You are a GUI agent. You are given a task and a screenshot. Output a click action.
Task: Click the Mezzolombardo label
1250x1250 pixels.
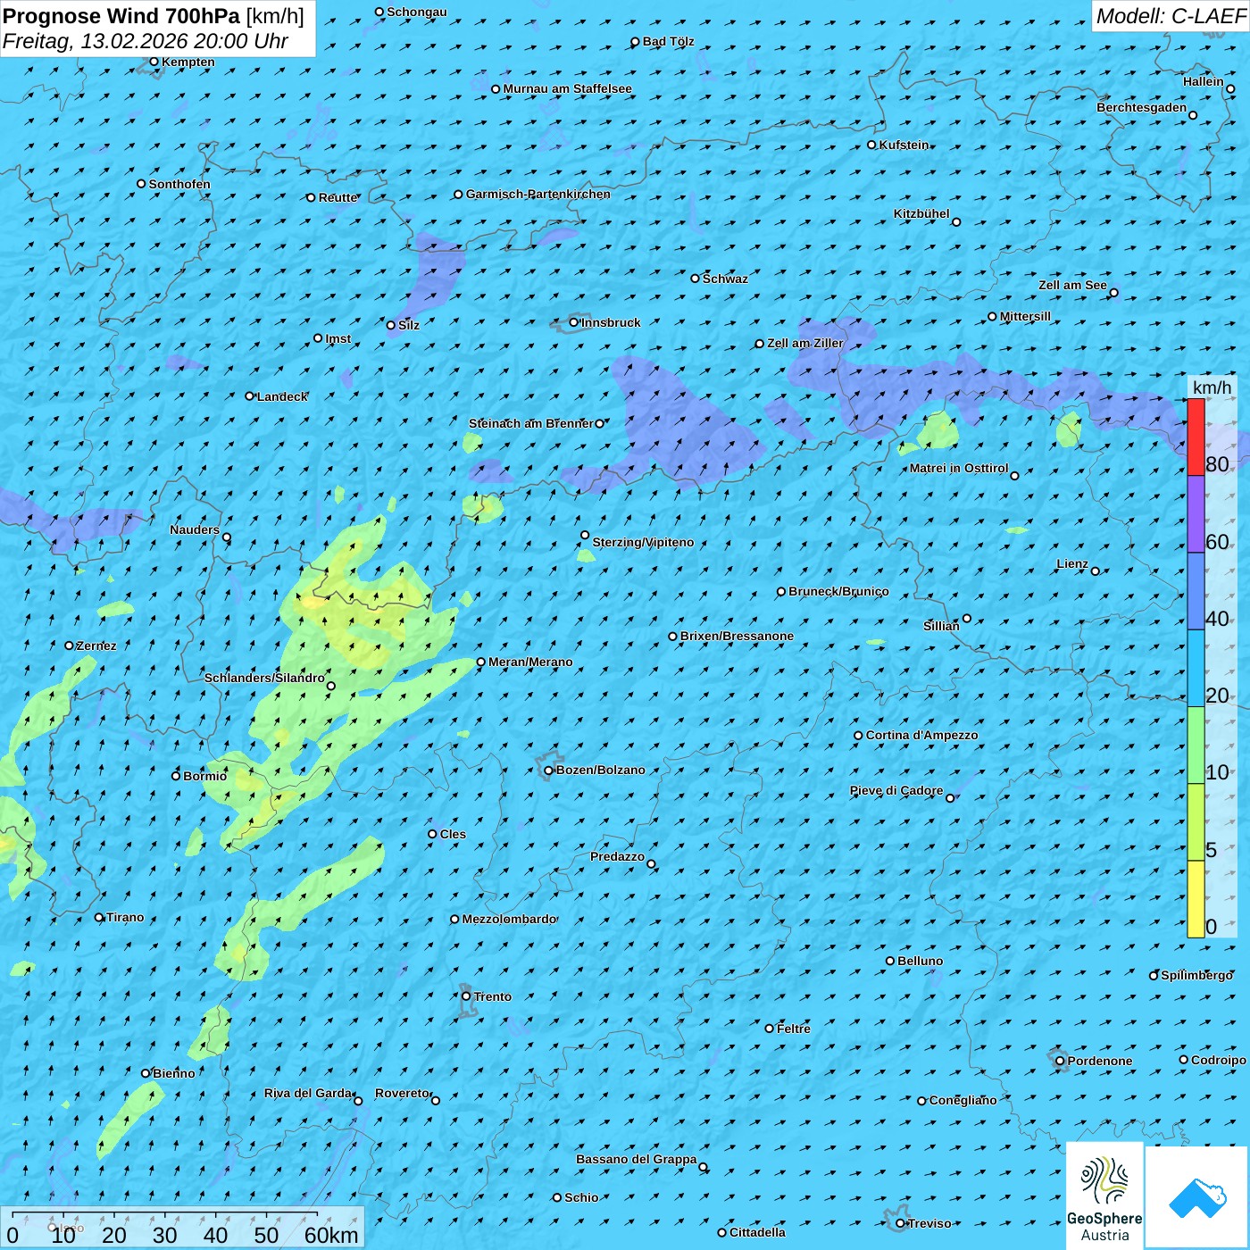tap(509, 919)
